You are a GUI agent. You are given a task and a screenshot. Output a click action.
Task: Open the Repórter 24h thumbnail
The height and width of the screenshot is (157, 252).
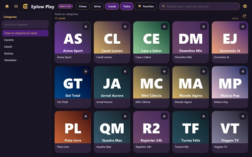coord(151,127)
